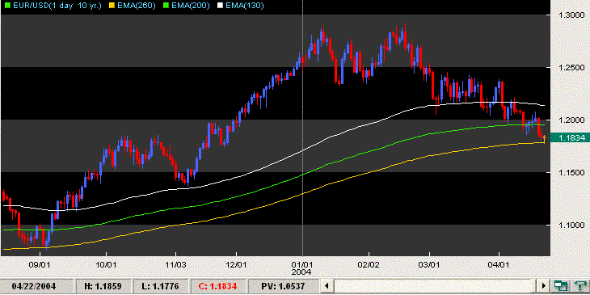Select the EMA(260) legend label
This screenshot has height=295, width=590.
click(136, 6)
